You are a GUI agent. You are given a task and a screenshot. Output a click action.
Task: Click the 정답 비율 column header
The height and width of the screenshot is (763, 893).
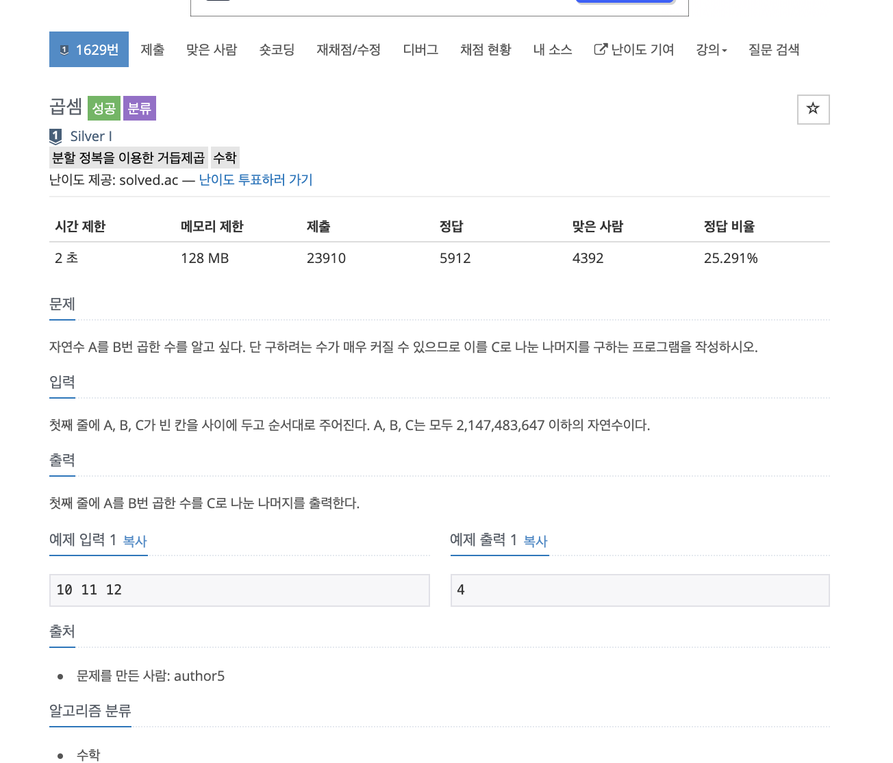[x=729, y=227]
